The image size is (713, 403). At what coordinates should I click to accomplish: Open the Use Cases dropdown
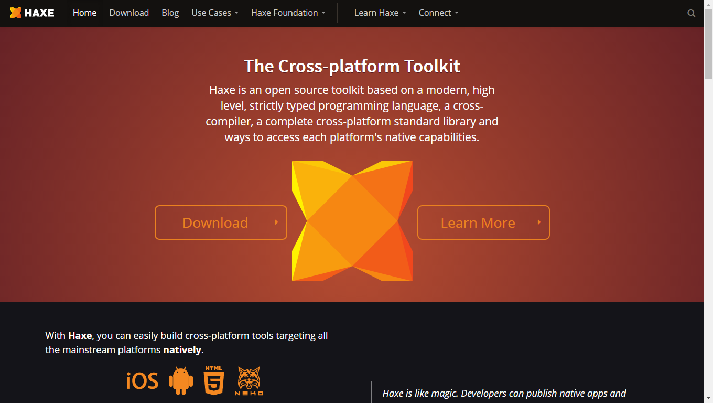[x=214, y=13]
